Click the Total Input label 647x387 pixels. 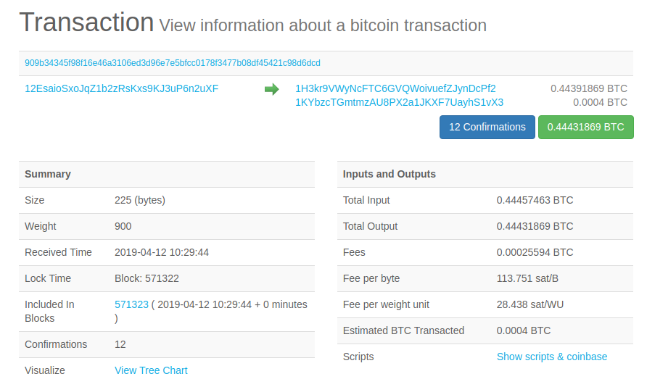pos(366,200)
